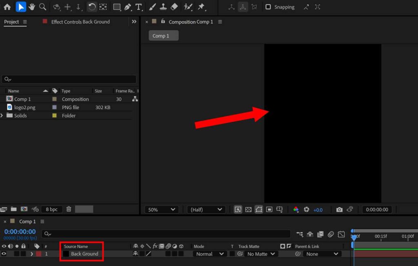The image size is (418, 266).
Task: Click the snap-along-edges icon beside Snapping
Action: (306, 7)
